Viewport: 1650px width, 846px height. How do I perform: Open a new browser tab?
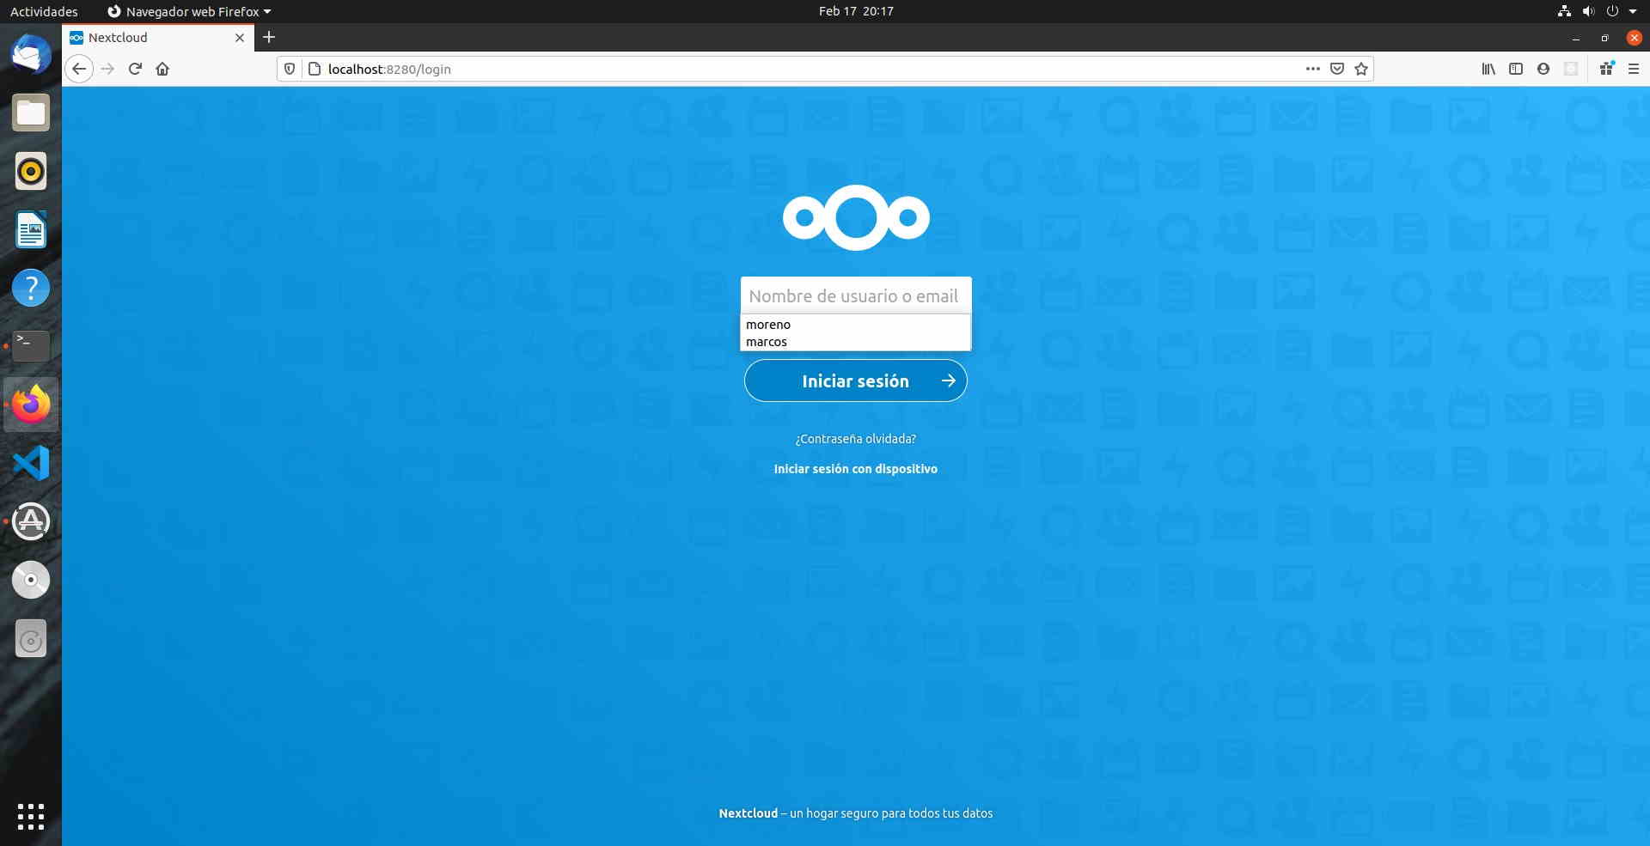(269, 37)
